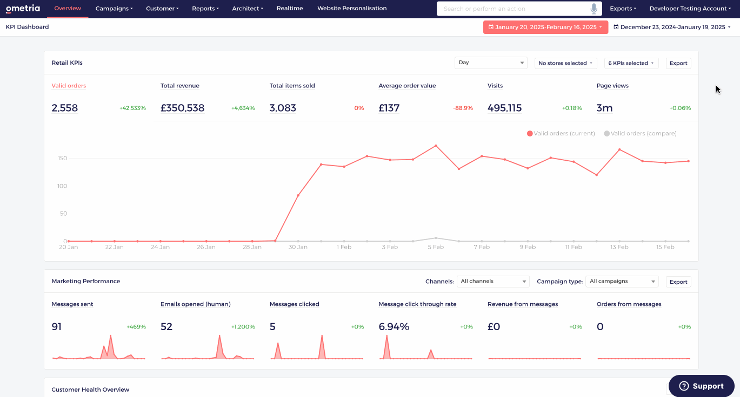
Task: Open the Campaigns menu
Action: coord(114,9)
